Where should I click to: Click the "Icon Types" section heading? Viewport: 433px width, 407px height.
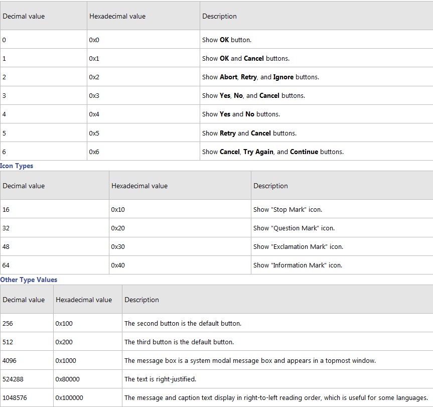coord(17,166)
